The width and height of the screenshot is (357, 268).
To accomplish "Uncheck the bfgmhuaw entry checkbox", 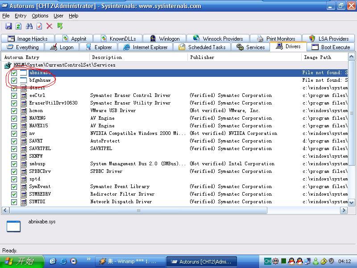I will 14,80.
